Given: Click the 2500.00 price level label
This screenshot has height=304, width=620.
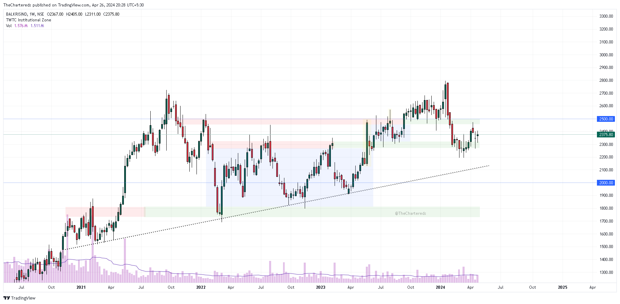Looking at the screenshot, I should pos(606,119).
